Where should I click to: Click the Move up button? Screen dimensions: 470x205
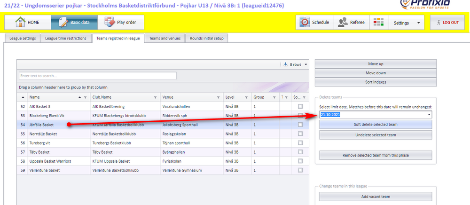tap(376, 64)
